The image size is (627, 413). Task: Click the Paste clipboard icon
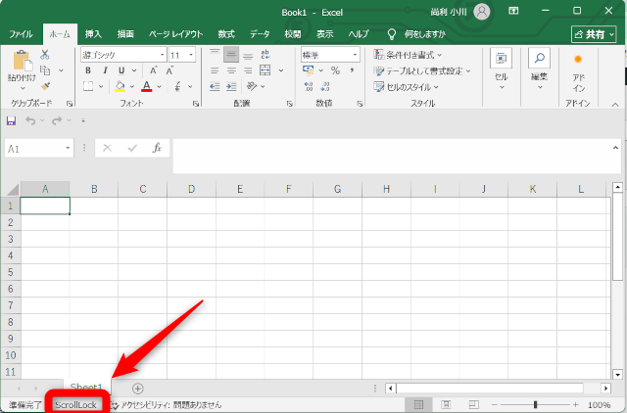click(x=22, y=61)
